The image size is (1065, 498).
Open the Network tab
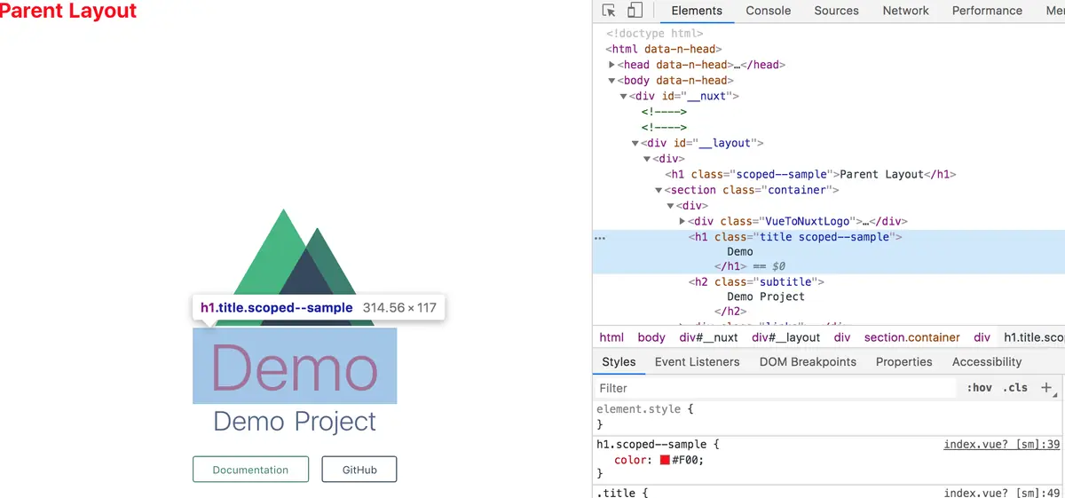[x=905, y=11]
